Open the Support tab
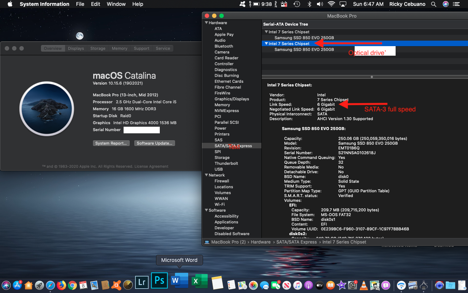 coord(141,48)
